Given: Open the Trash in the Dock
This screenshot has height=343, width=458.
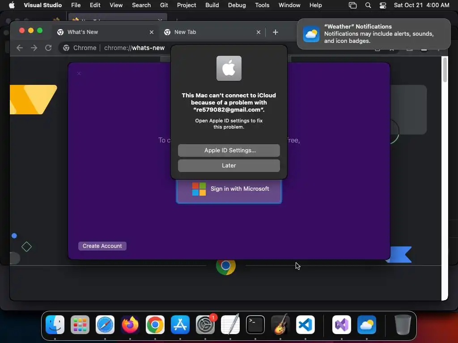Looking at the screenshot, I should pyautogui.click(x=403, y=325).
